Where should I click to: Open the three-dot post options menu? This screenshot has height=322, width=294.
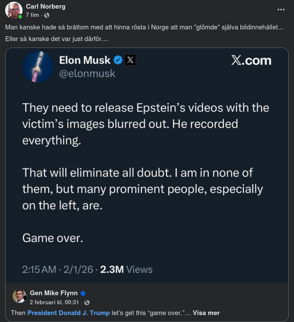click(281, 10)
